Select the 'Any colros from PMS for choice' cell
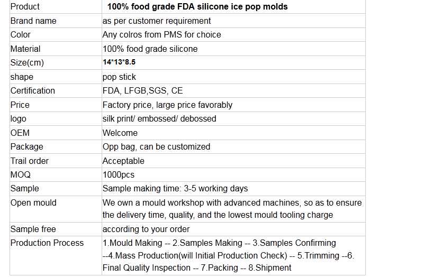This screenshot has width=433, height=277. (x=161, y=34)
